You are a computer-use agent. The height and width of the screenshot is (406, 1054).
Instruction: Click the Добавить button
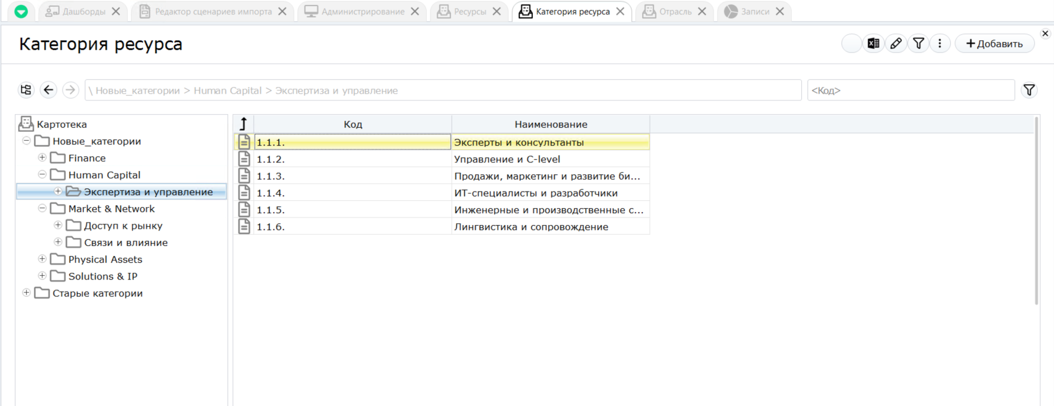tap(994, 43)
